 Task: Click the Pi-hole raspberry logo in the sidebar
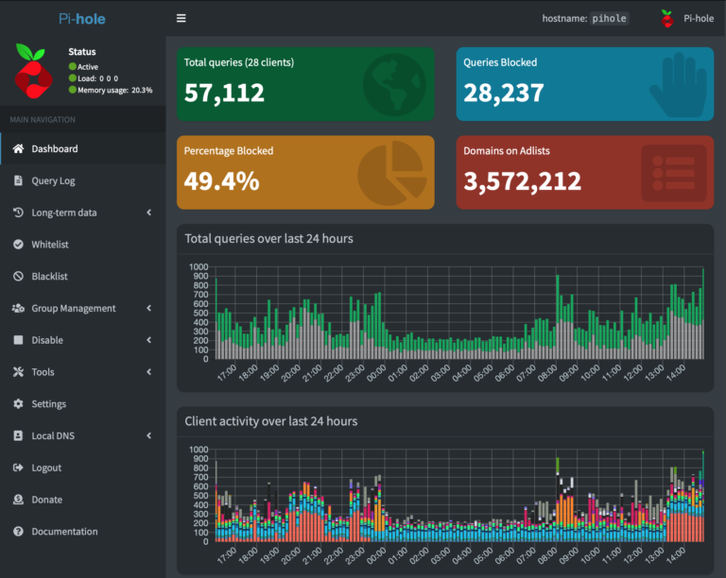(33, 71)
